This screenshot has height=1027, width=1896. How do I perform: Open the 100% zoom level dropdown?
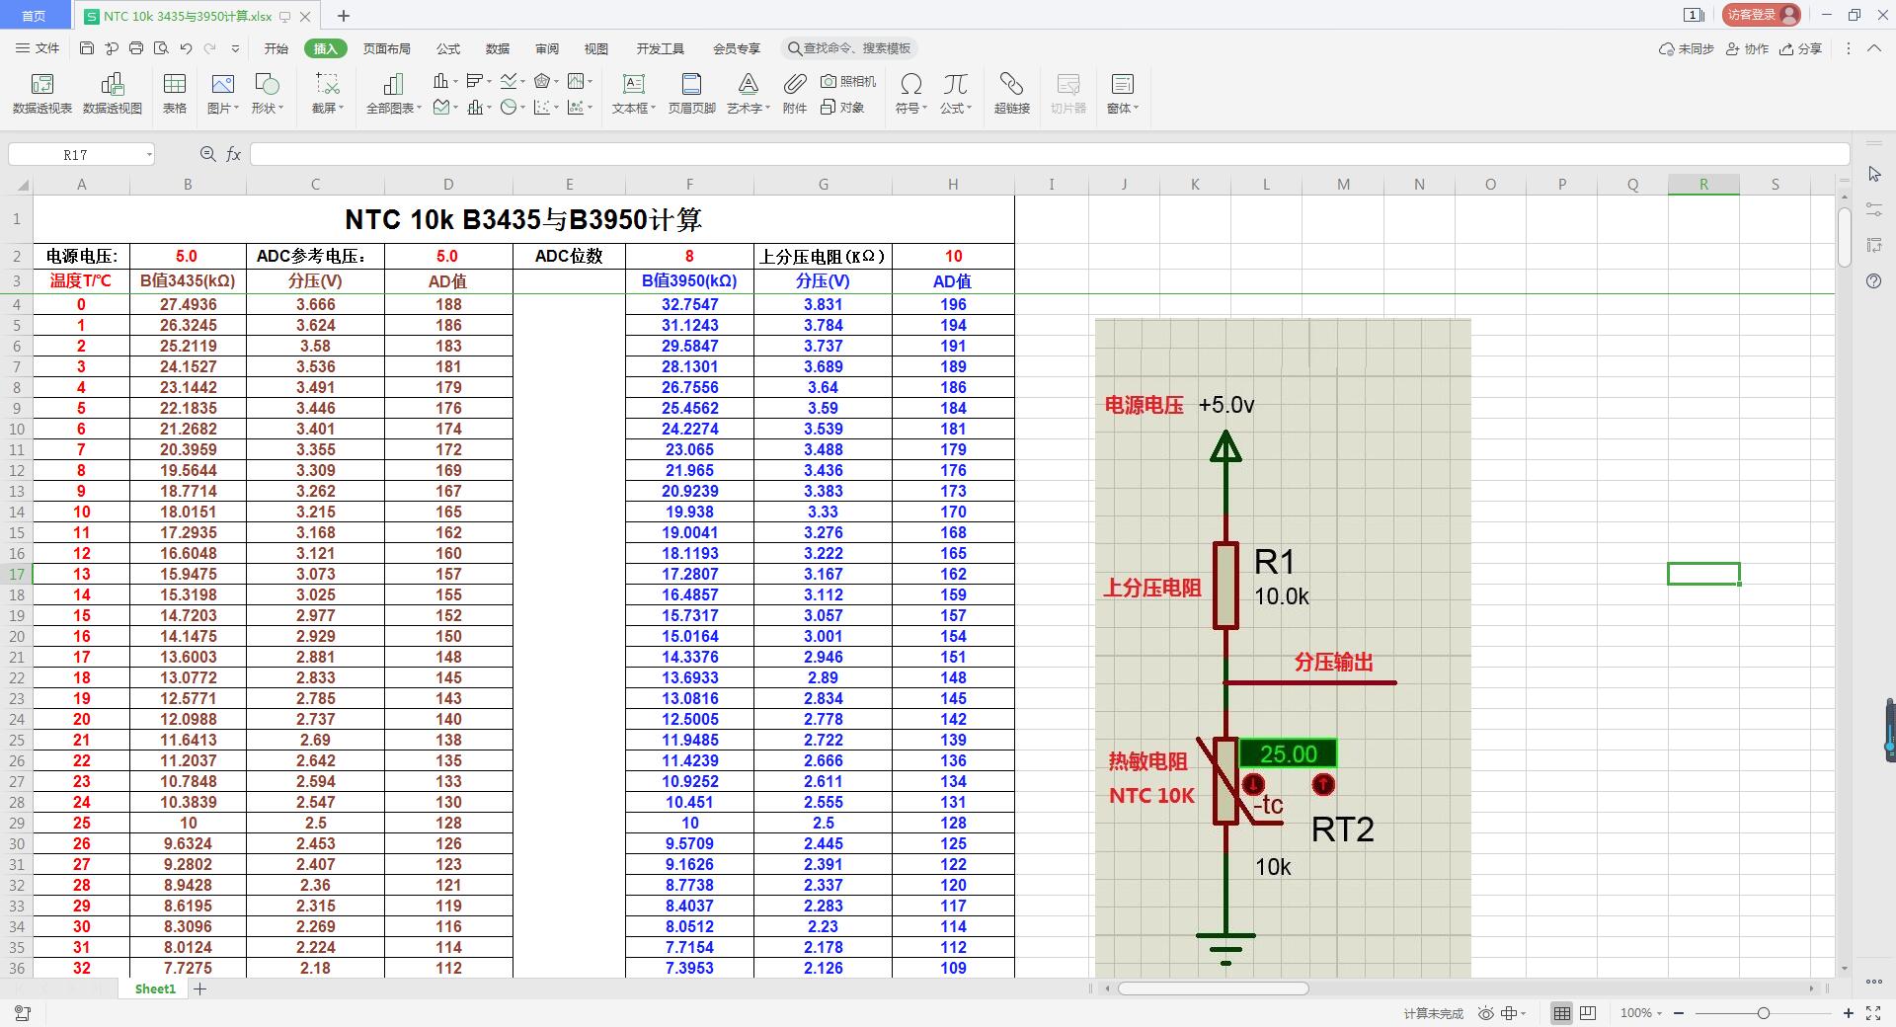1641,1013
